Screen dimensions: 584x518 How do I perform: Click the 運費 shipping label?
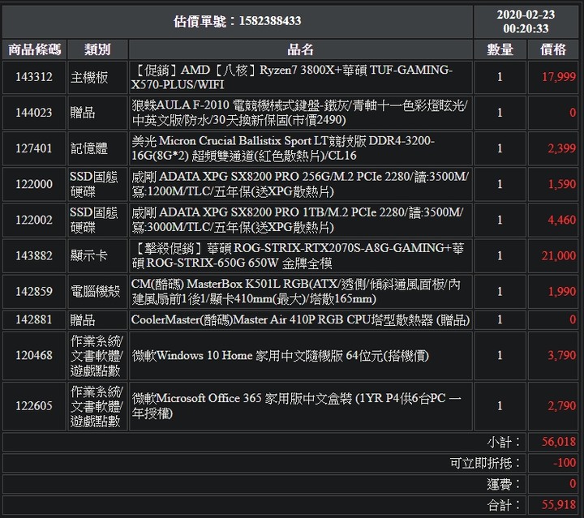coord(504,484)
